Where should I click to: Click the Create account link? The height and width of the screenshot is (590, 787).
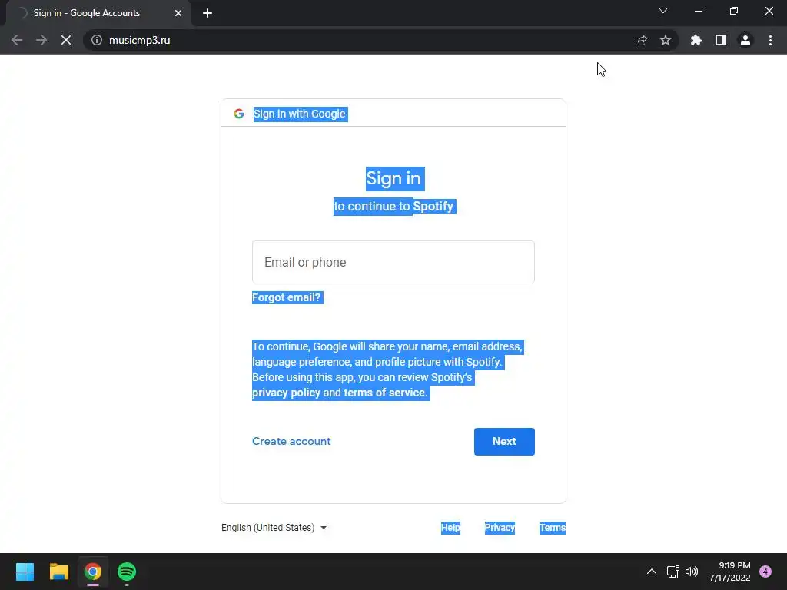point(291,442)
